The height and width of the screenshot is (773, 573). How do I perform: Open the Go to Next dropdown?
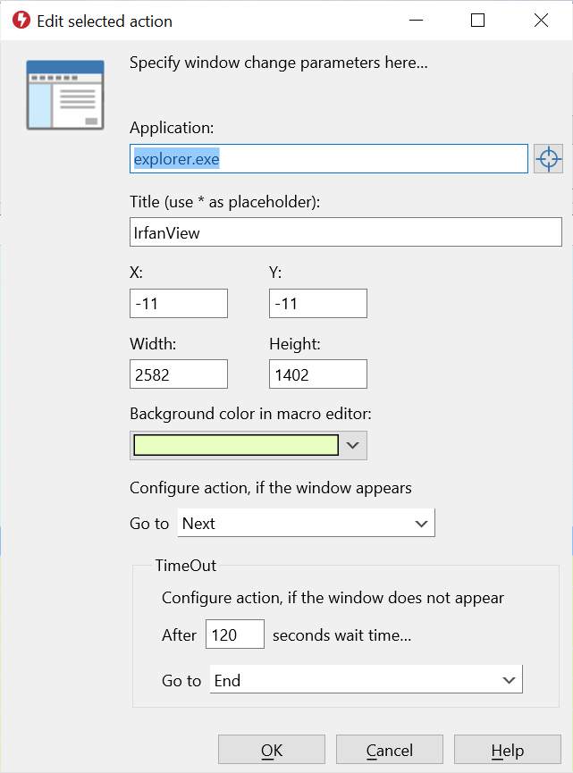306,523
